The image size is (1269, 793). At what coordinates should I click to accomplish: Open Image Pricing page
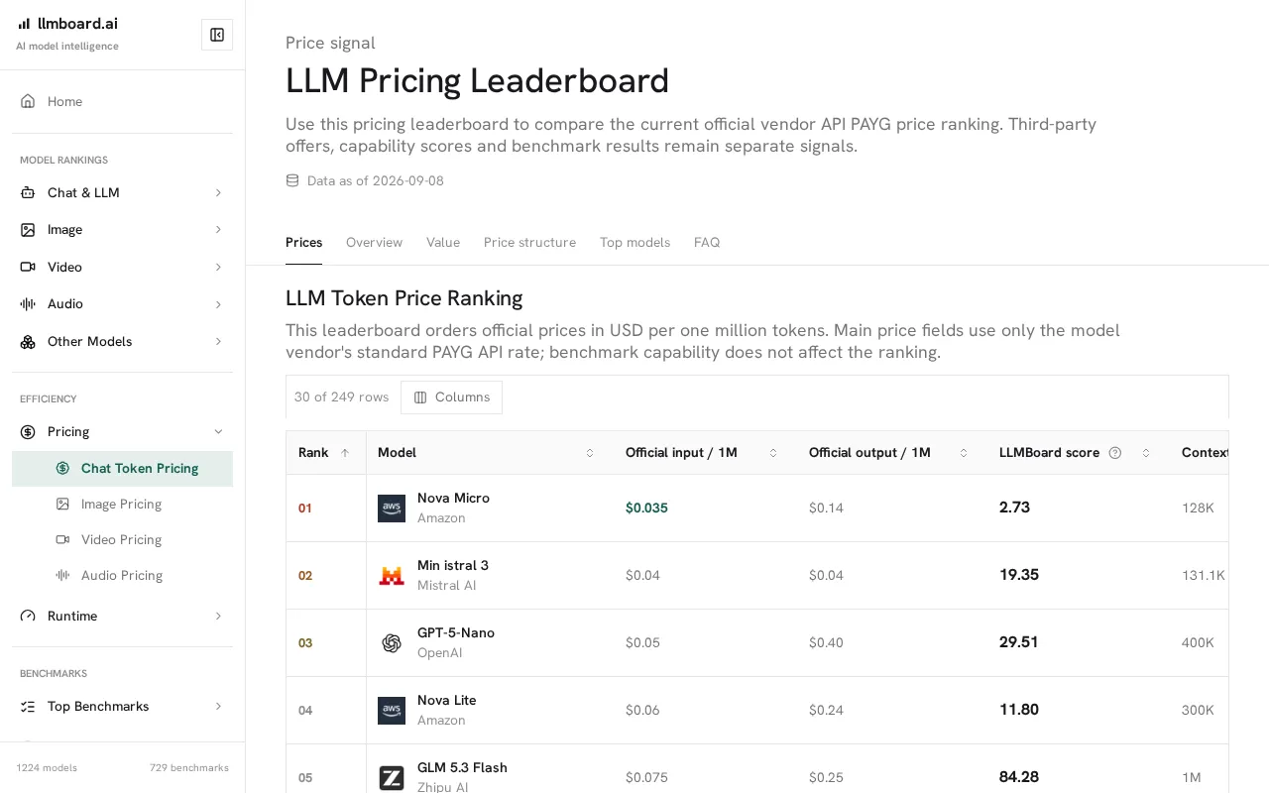[122, 504]
